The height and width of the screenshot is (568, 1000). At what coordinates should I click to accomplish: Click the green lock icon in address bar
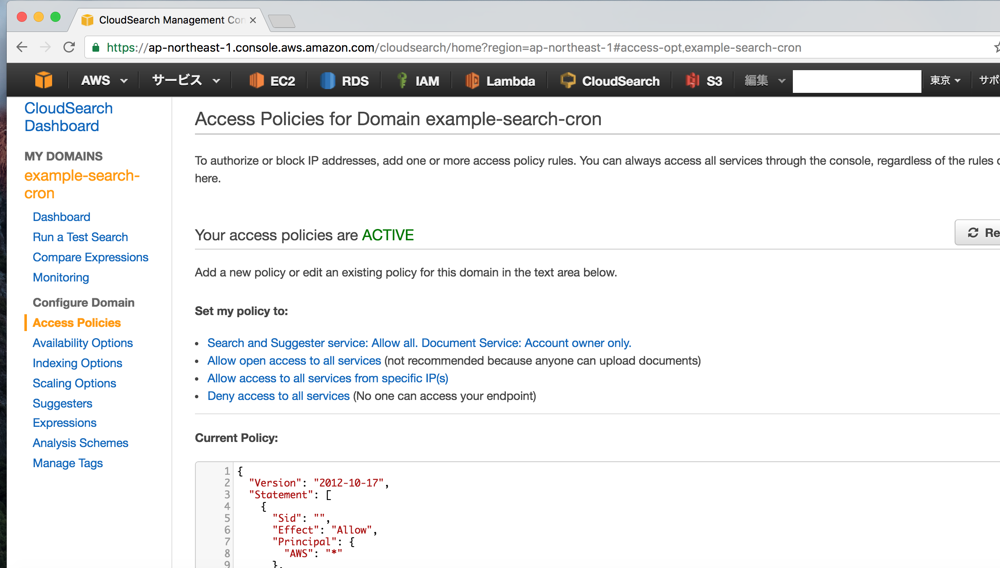(96, 47)
